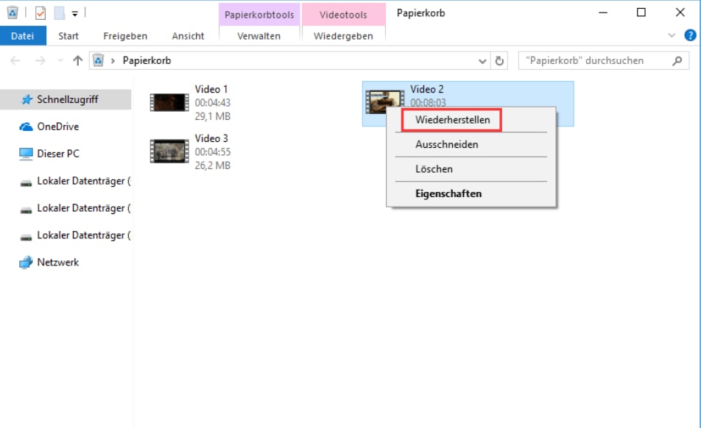This screenshot has width=701, height=428.
Task: Open the Wiedergeben tab under Videotools
Action: click(x=343, y=36)
